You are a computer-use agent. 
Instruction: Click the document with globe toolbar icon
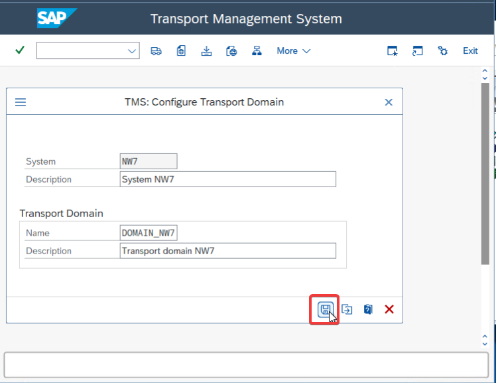[x=231, y=51]
